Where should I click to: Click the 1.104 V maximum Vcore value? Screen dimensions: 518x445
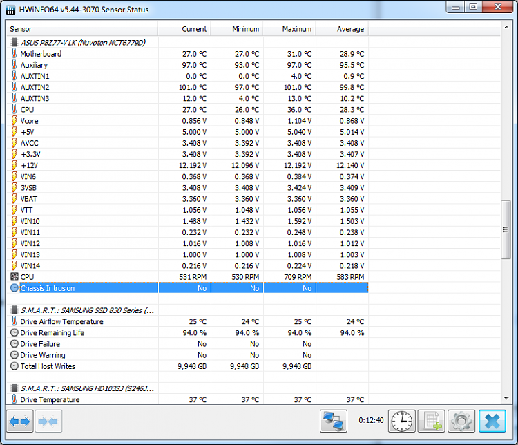pos(299,121)
